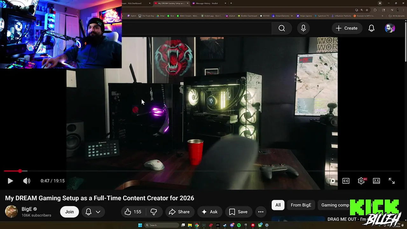Click the page vertical scrollbar
407x229 pixels.
point(405,41)
